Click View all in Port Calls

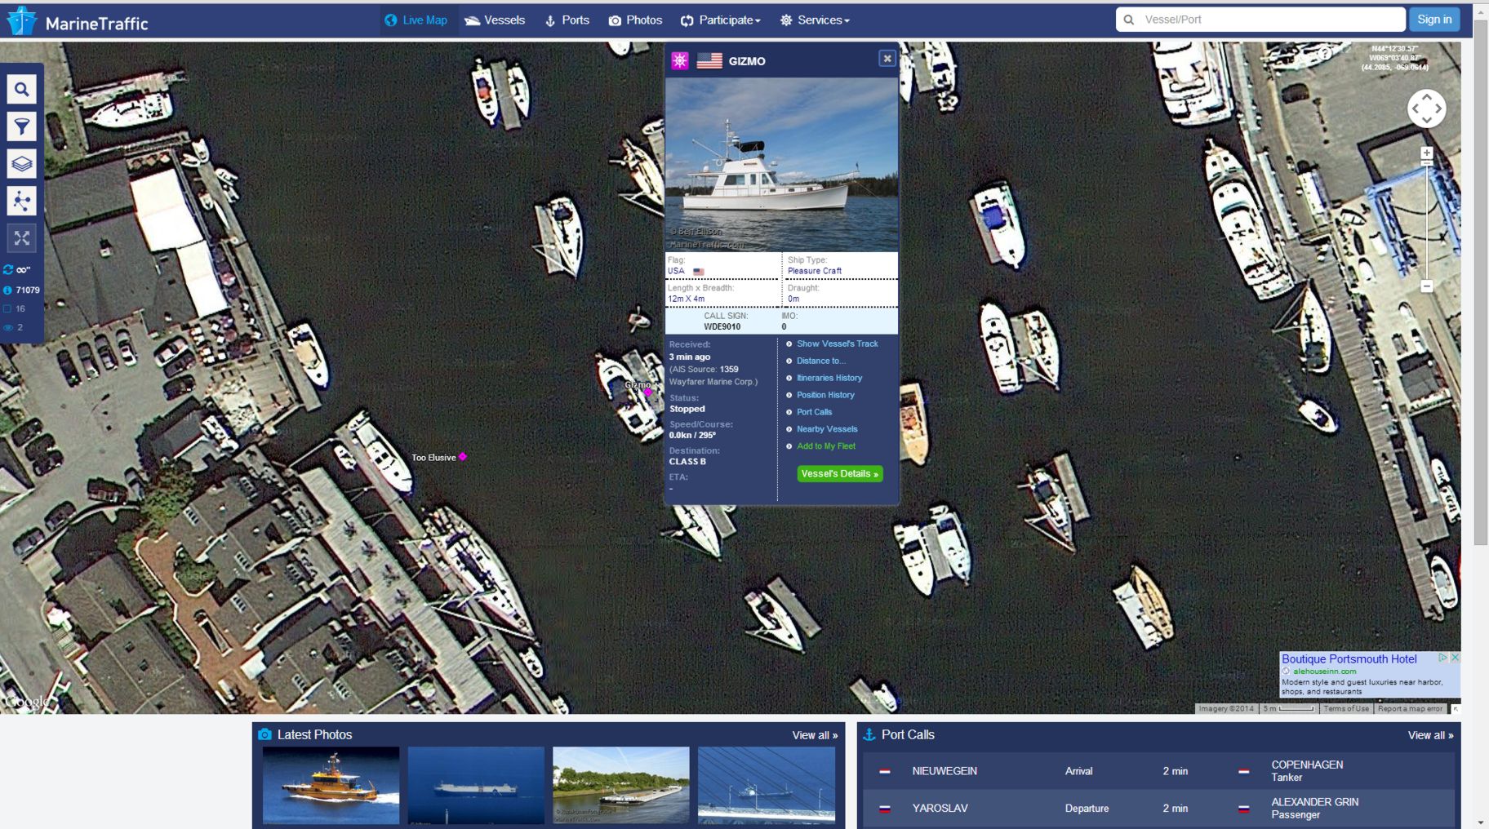tap(1430, 735)
